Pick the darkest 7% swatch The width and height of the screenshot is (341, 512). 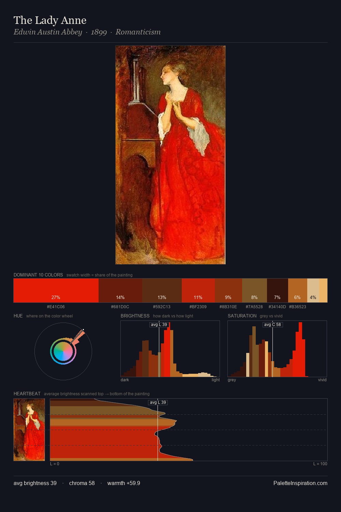click(278, 290)
